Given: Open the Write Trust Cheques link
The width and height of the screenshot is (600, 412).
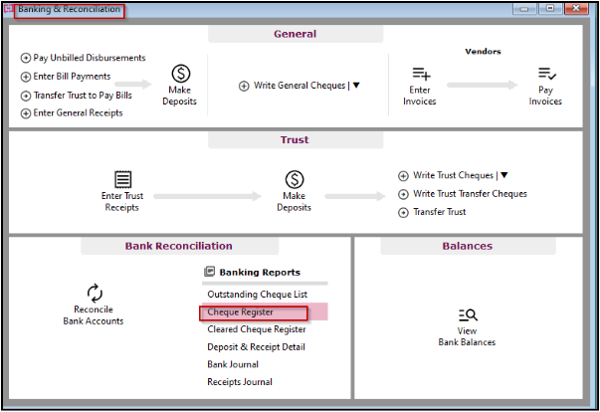Looking at the screenshot, I should coord(454,175).
